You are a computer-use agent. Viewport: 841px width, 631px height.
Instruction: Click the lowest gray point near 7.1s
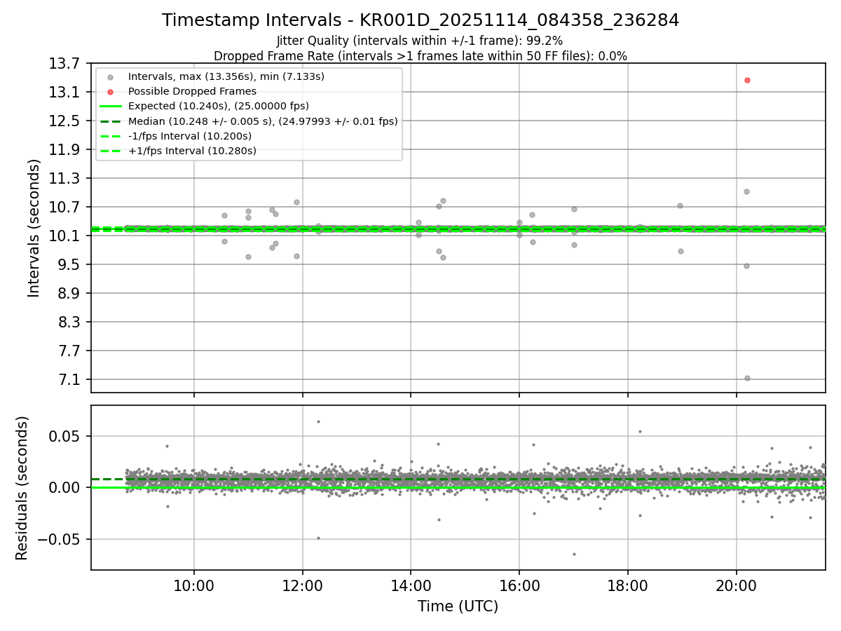click(x=747, y=378)
